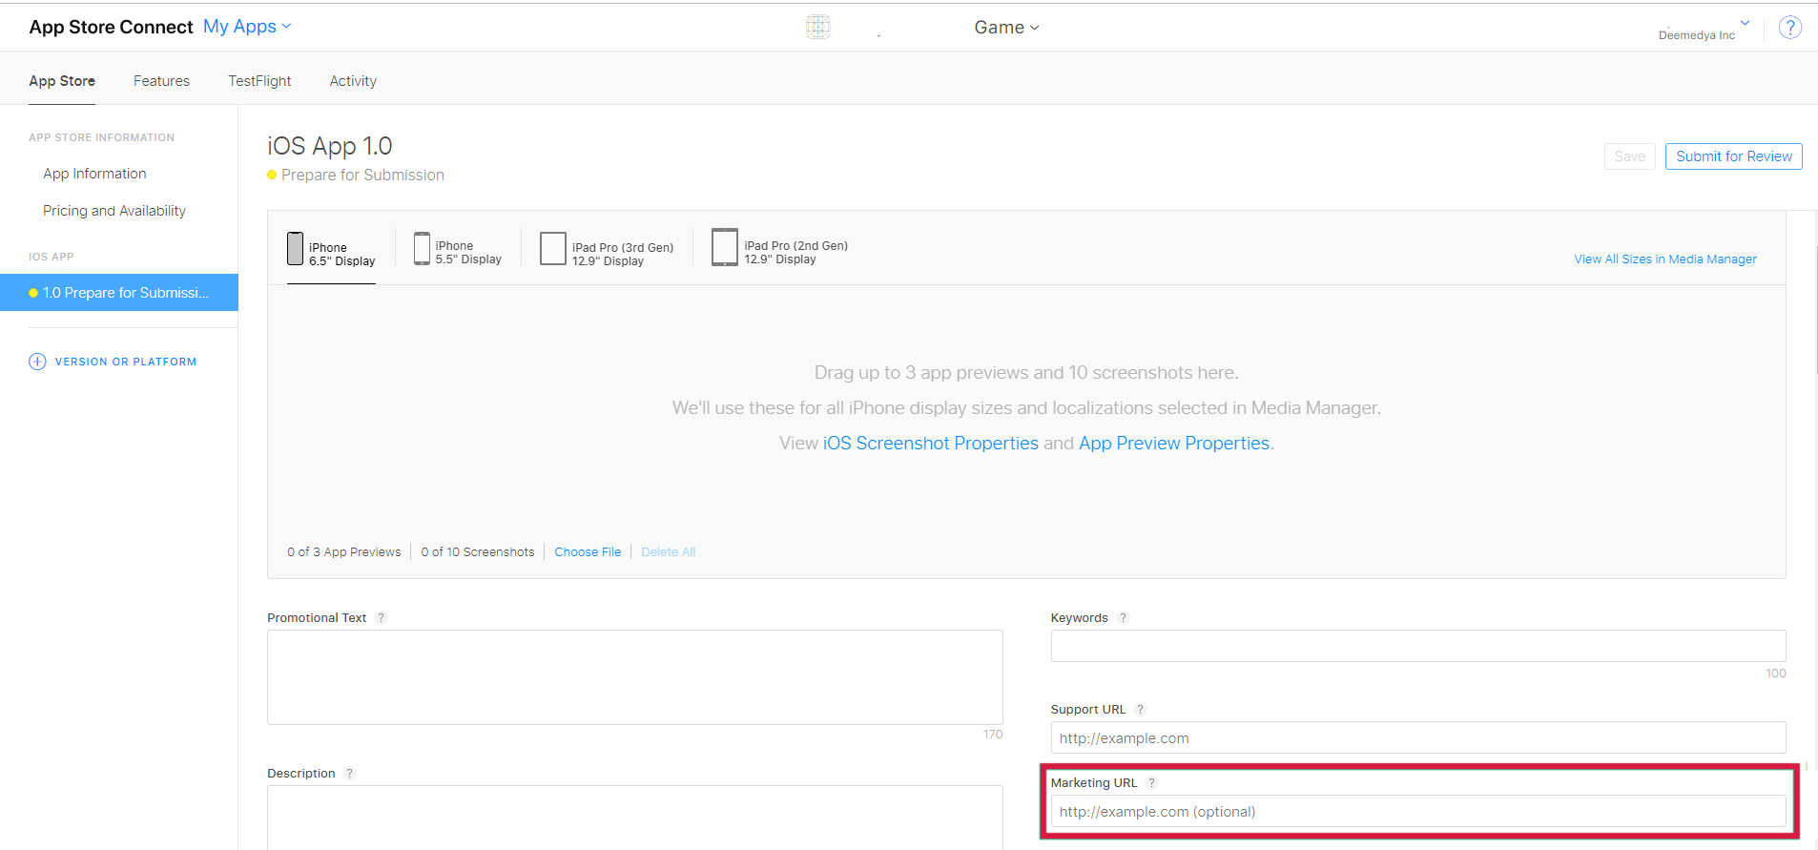Click the Version or Platform link
1818x850 pixels.
[126, 362]
